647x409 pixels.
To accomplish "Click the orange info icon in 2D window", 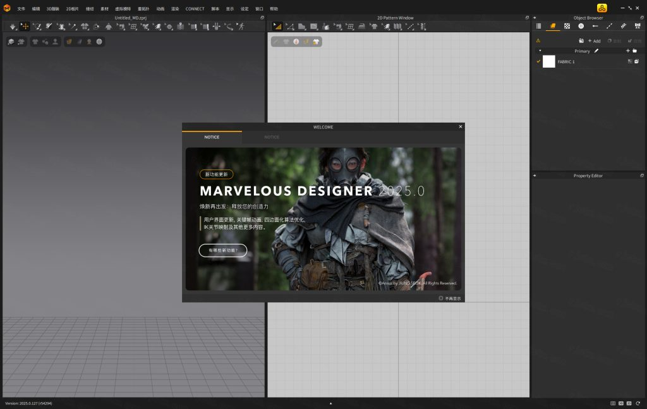I will [x=296, y=41].
